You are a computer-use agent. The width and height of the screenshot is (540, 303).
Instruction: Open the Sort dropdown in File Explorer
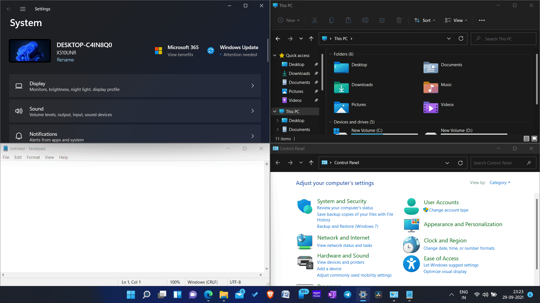(424, 20)
